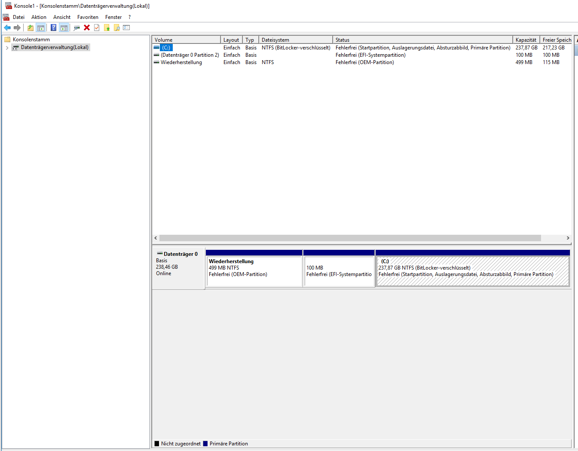Sort by the Volume column header

[186, 40]
